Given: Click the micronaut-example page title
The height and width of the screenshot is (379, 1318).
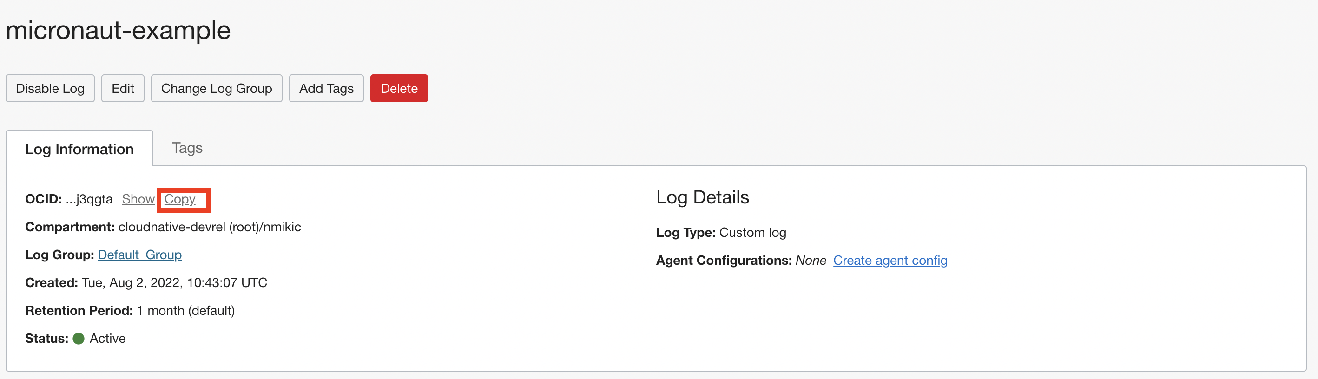Looking at the screenshot, I should [118, 30].
